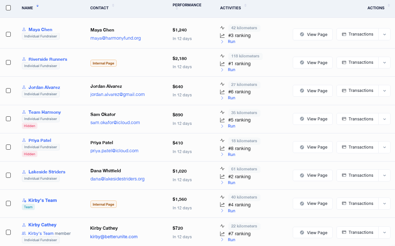Select the Riverside Runners row checkbox
395x246 pixels.
click(8, 63)
